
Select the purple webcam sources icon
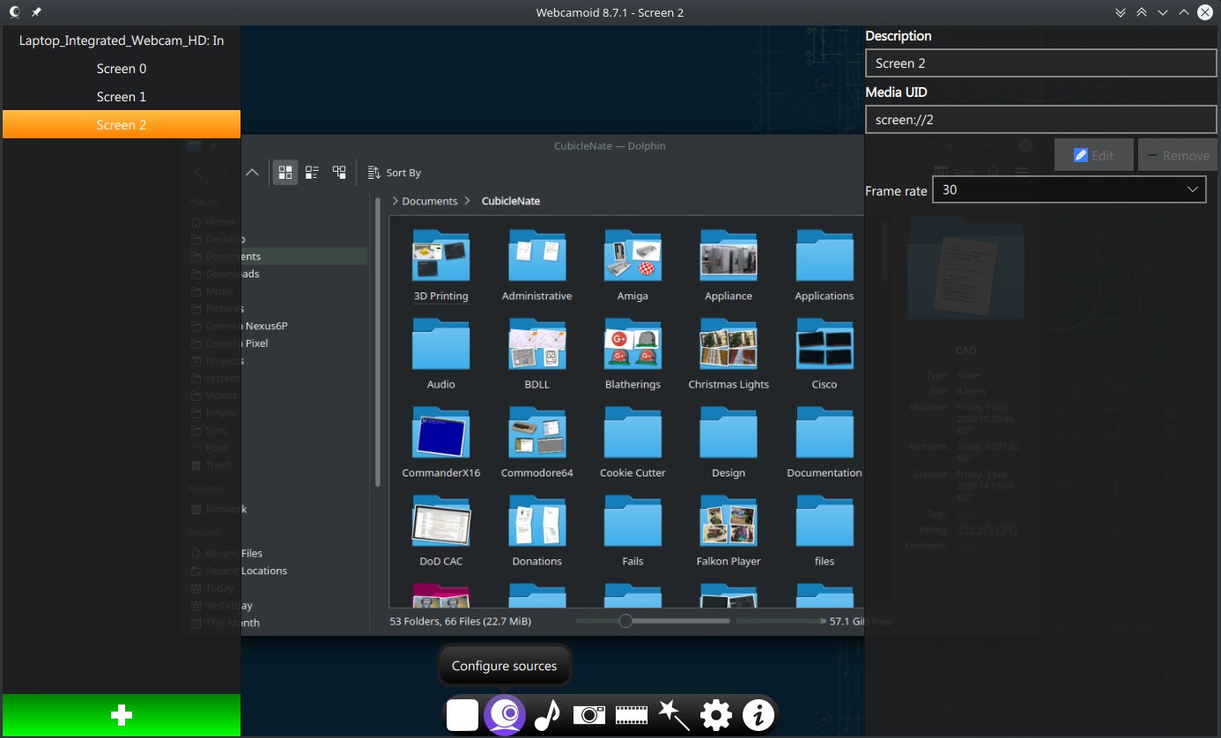504,715
